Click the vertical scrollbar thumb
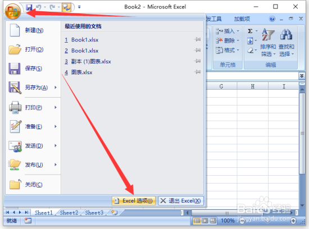The width and height of the screenshot is (309, 229). point(302,134)
